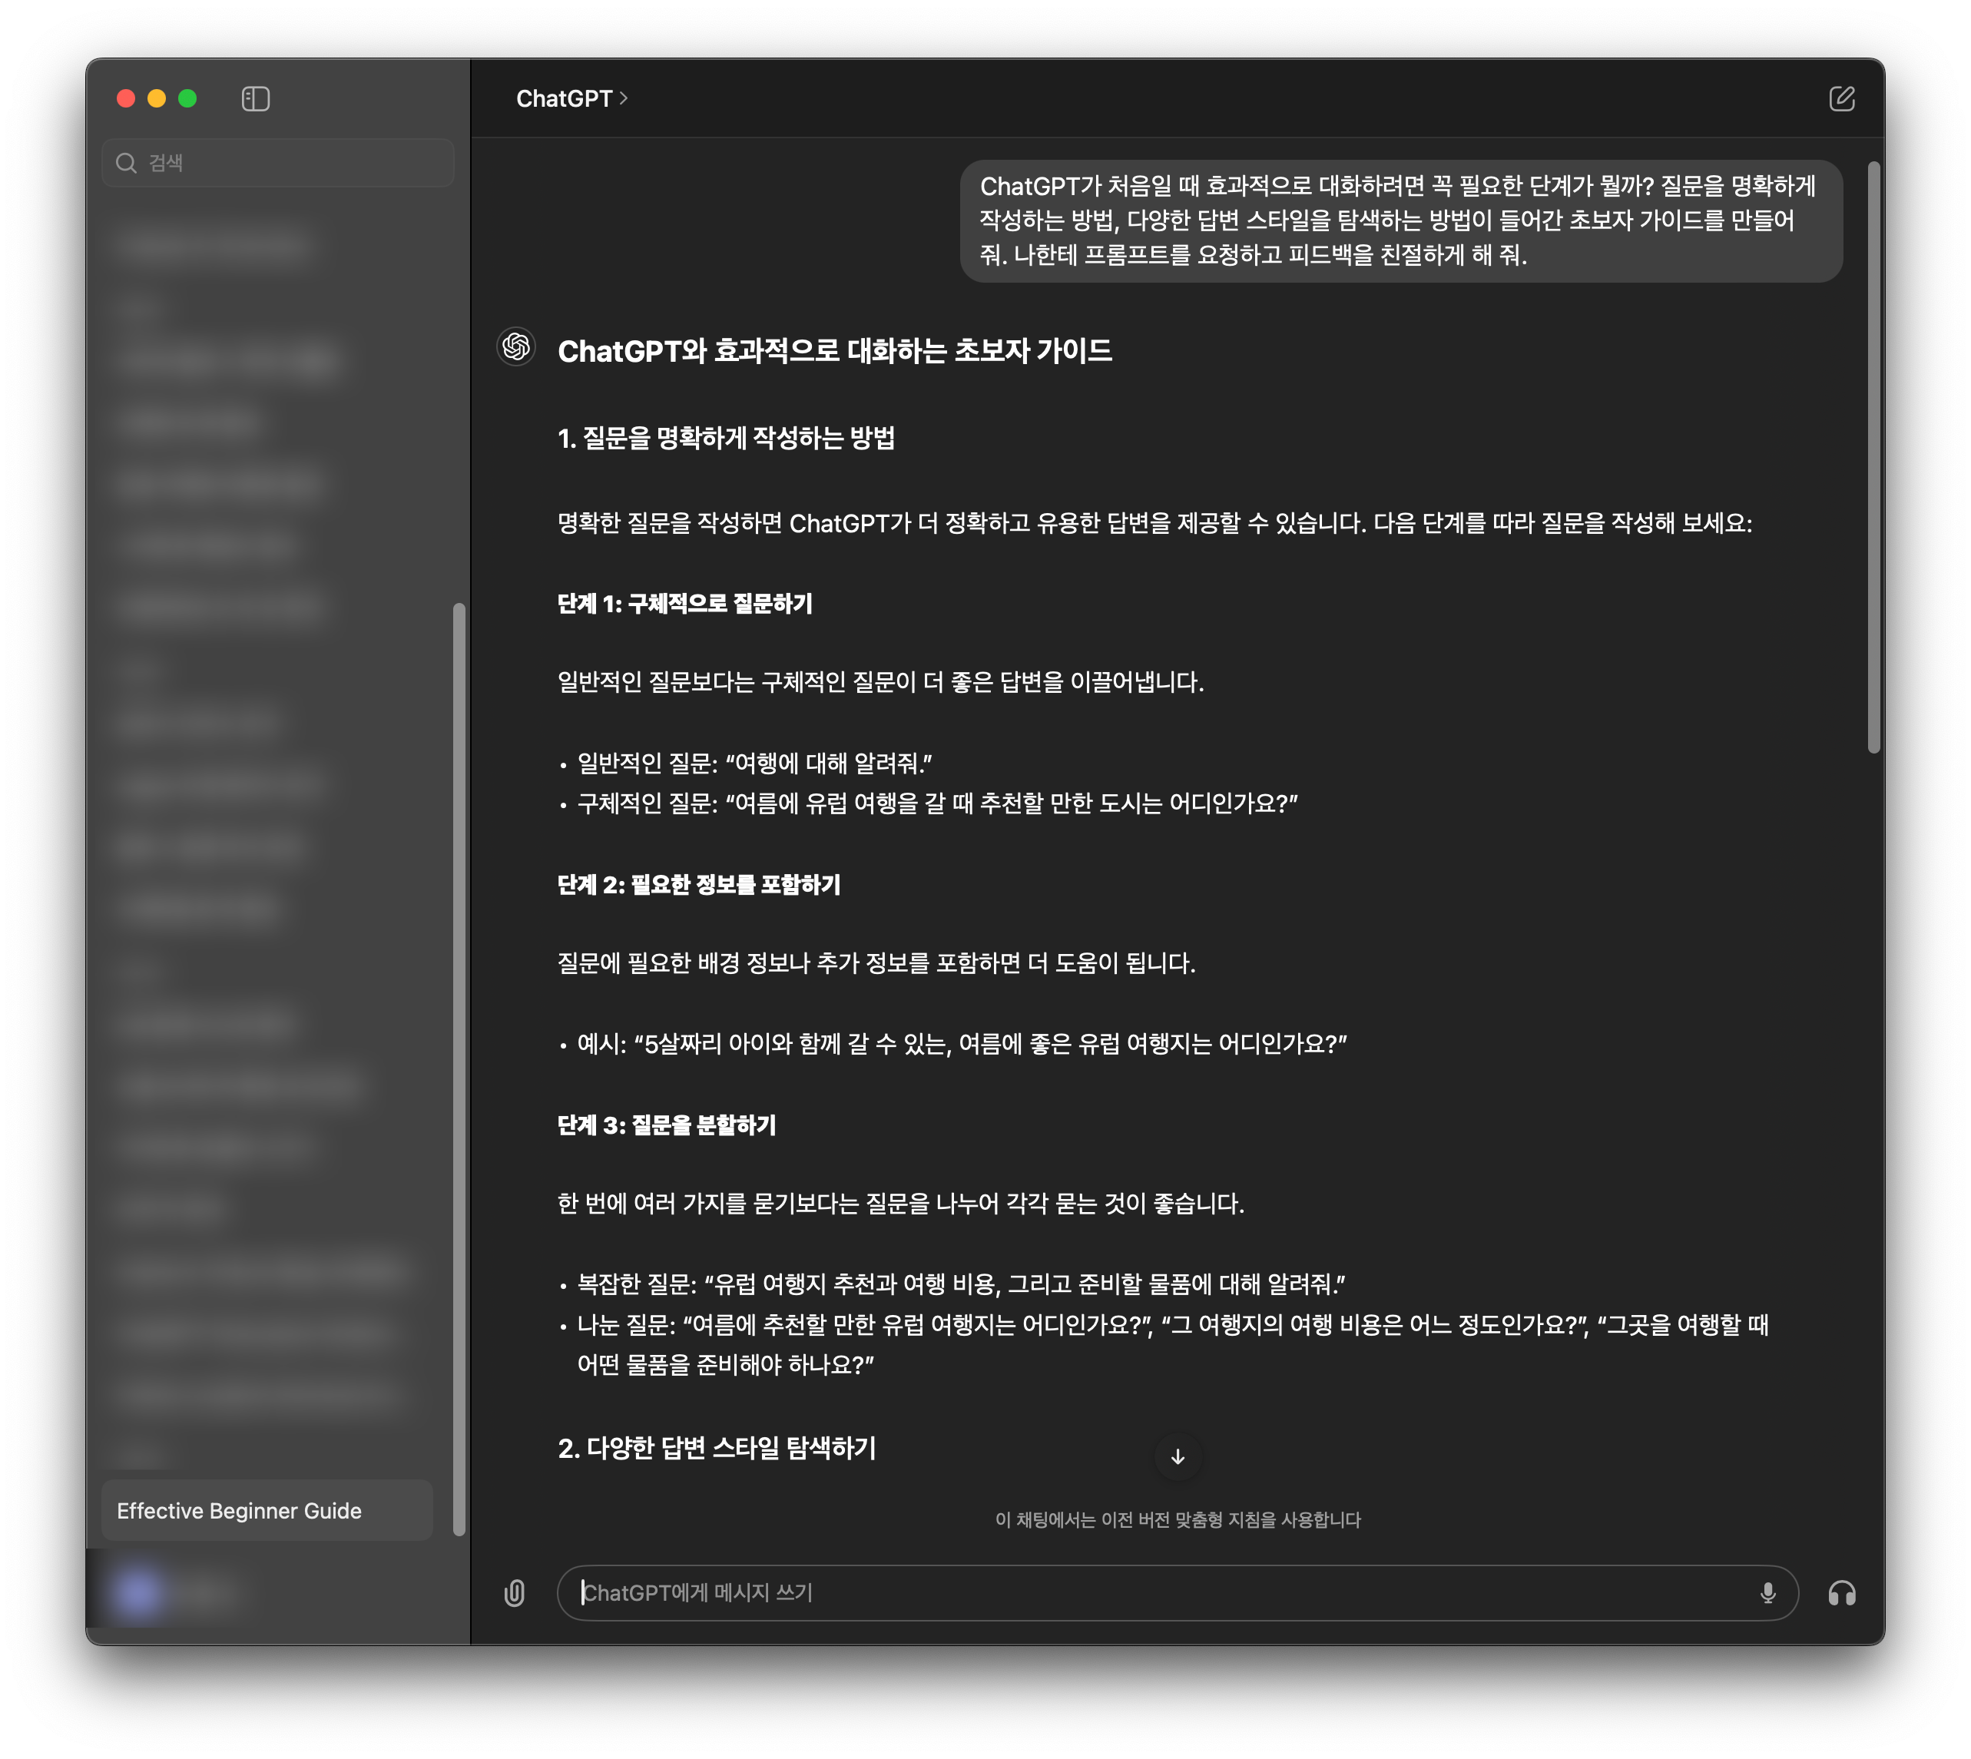1971x1759 pixels.
Task: Start voice dictation with the microphone icon
Action: [x=1768, y=1593]
